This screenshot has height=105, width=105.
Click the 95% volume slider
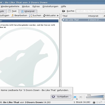coord(95,96)
